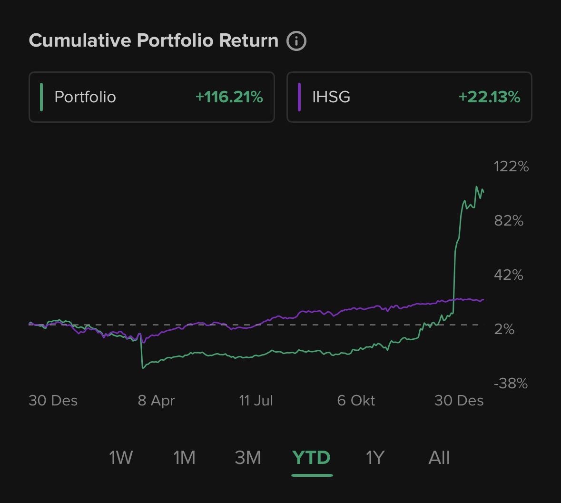The height and width of the screenshot is (503, 561).
Task: Click the +116.21% portfolio return value
Action: pos(229,97)
